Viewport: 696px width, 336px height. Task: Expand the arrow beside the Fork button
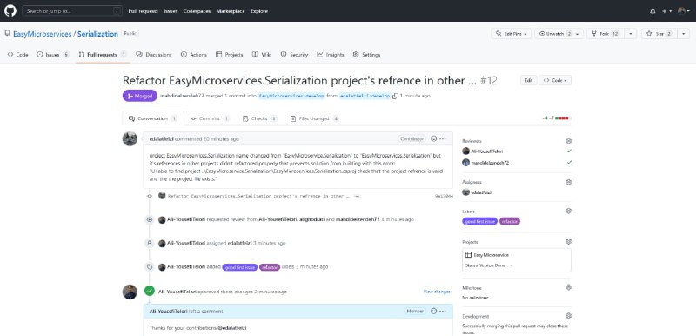tap(631, 34)
